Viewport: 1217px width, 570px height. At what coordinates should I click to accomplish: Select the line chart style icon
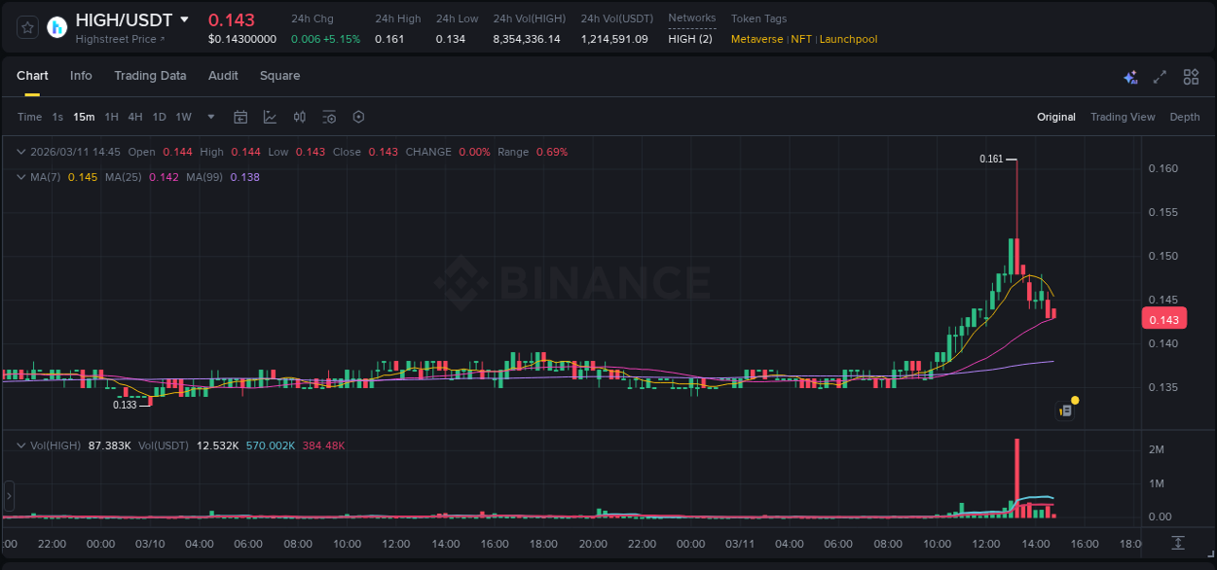tap(270, 117)
